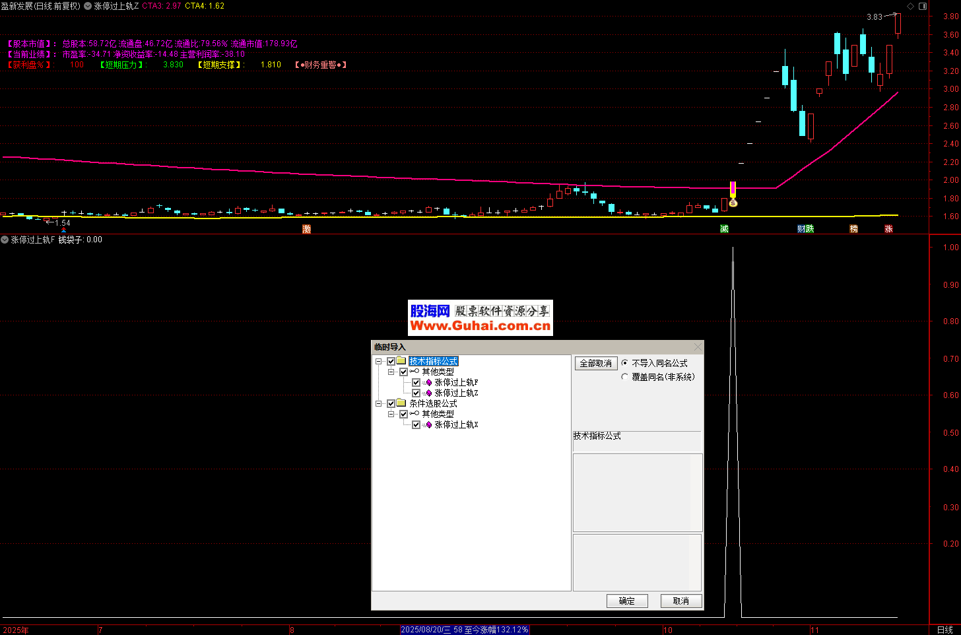Click the red 涨 event marker

888,229
